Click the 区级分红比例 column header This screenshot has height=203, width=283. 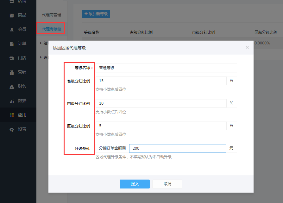click(x=266, y=32)
